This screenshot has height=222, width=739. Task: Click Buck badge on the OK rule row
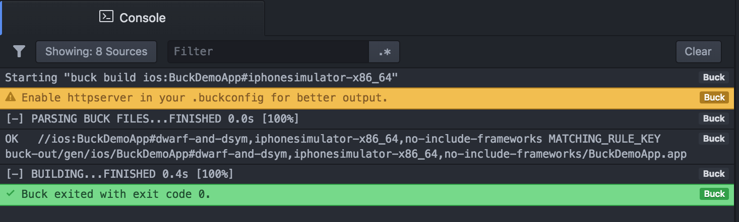click(x=714, y=139)
